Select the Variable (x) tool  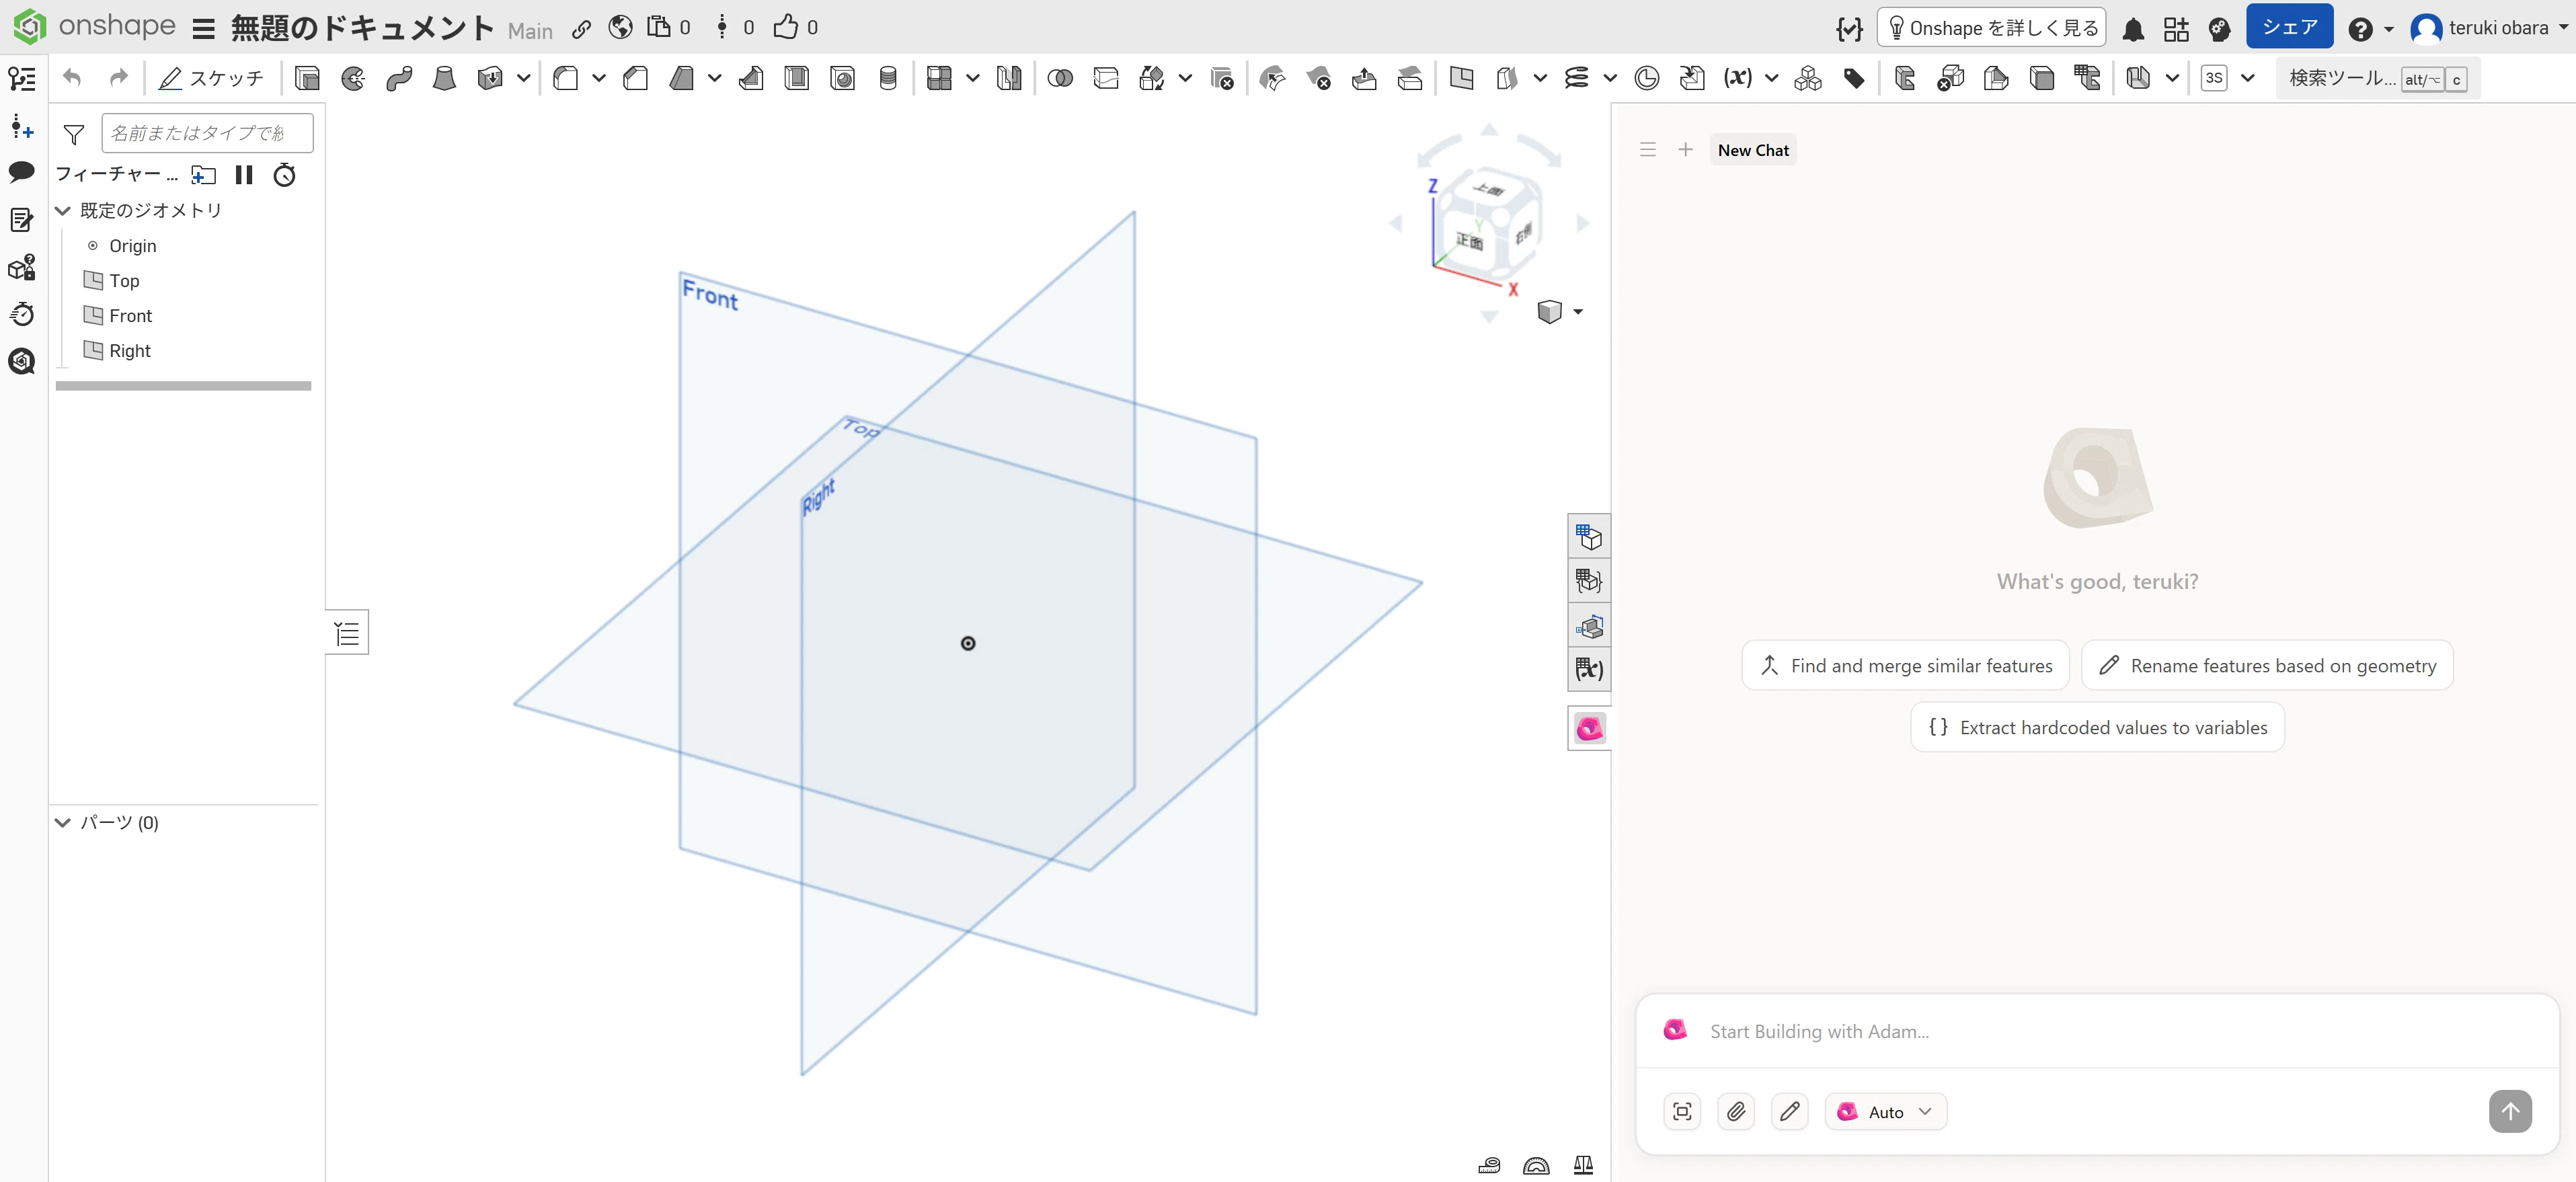click(1738, 78)
